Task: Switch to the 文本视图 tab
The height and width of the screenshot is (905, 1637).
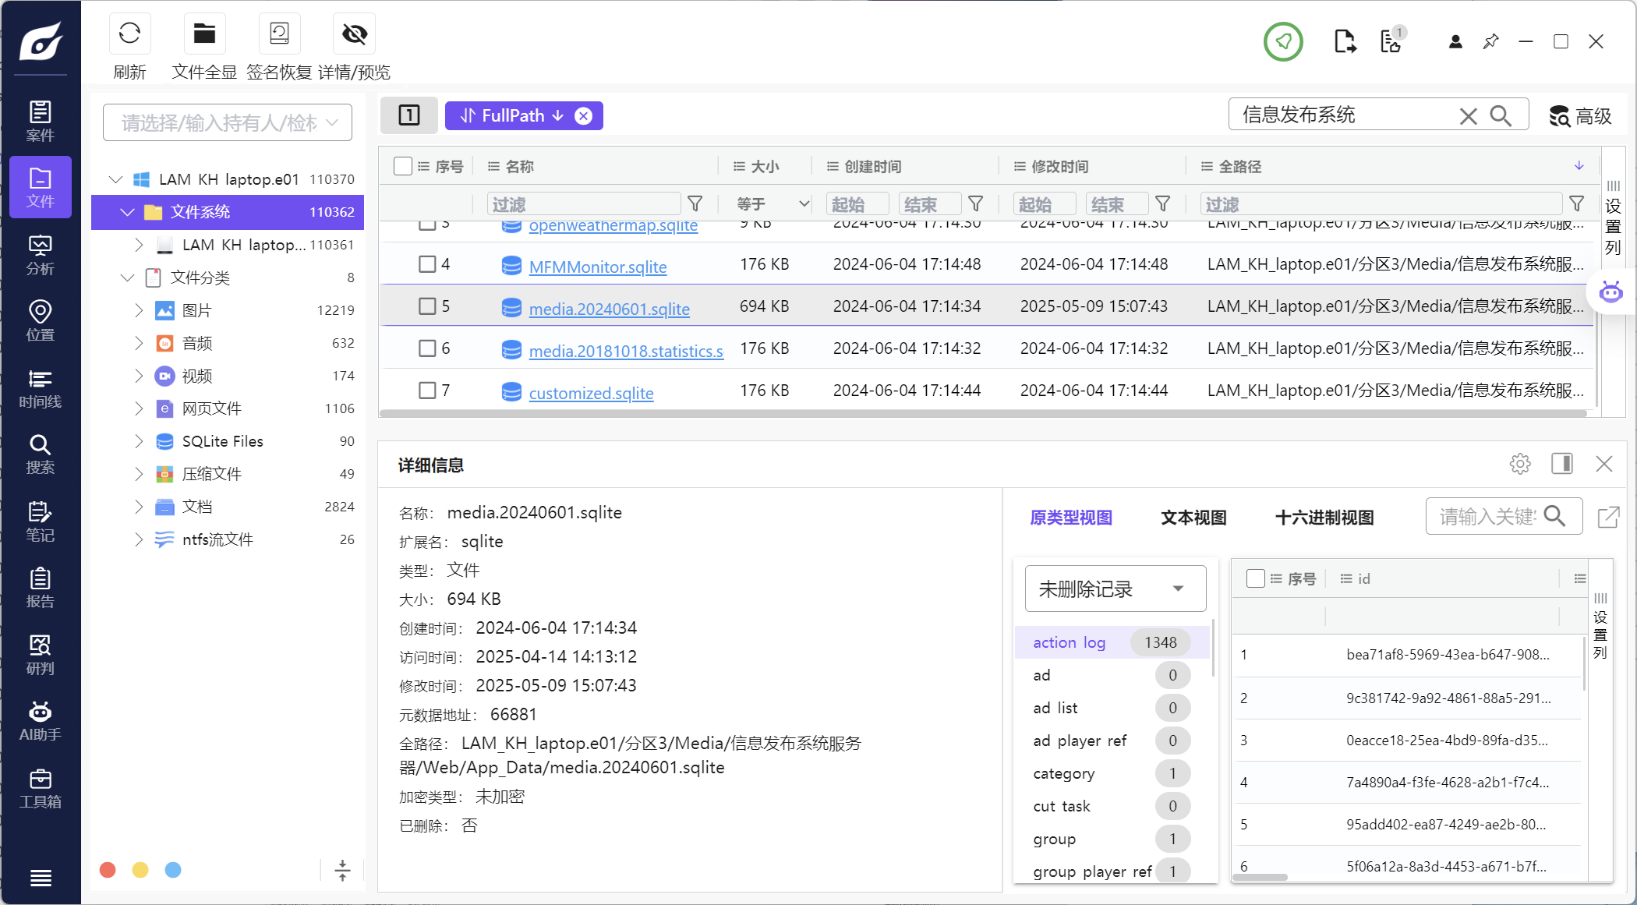Action: pos(1193,518)
